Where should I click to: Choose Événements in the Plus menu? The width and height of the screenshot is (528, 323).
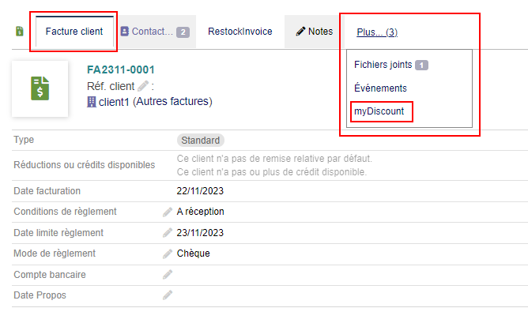tap(381, 88)
